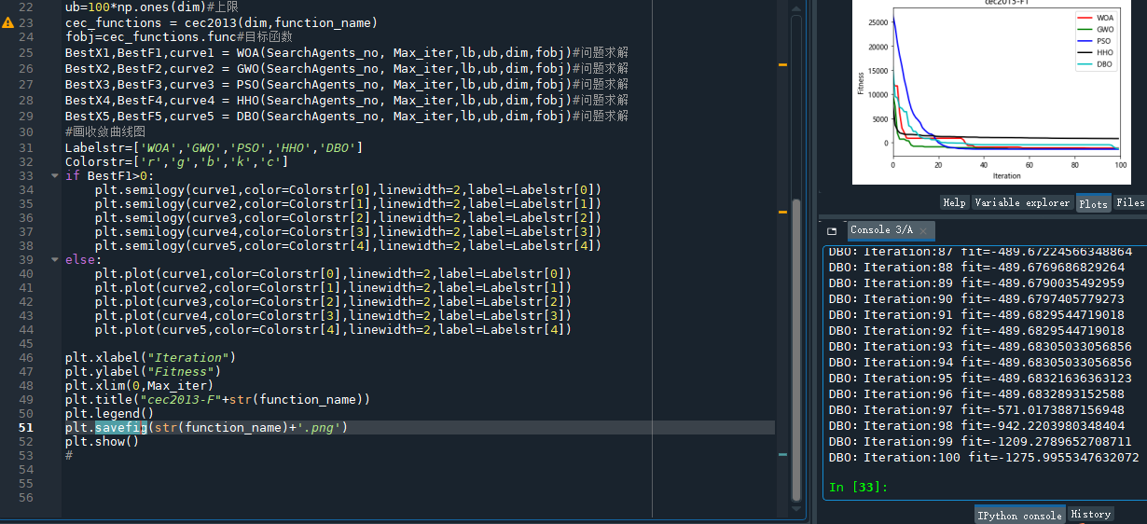Switch to the History tab

1090,515
